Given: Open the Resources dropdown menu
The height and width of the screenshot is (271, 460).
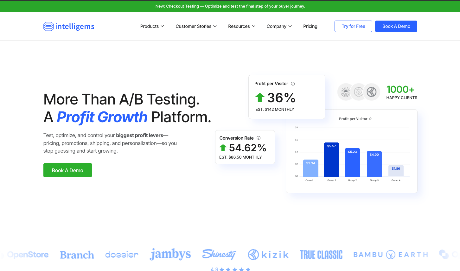Looking at the screenshot, I should pyautogui.click(x=242, y=26).
